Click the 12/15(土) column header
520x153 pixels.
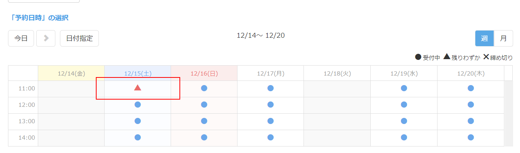tap(138, 73)
